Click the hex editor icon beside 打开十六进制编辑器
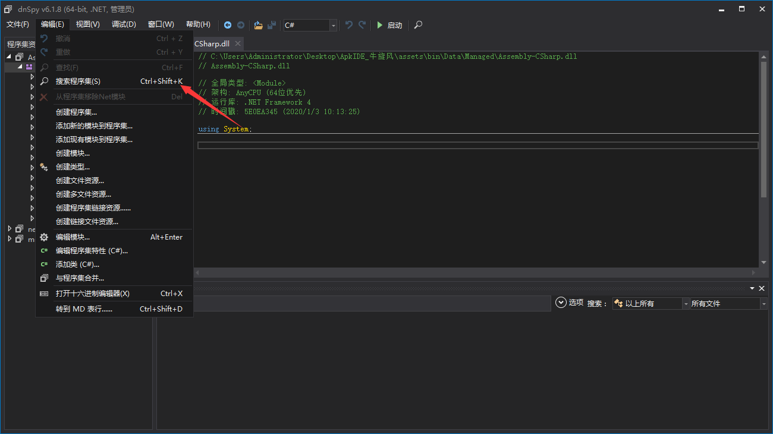 44,294
